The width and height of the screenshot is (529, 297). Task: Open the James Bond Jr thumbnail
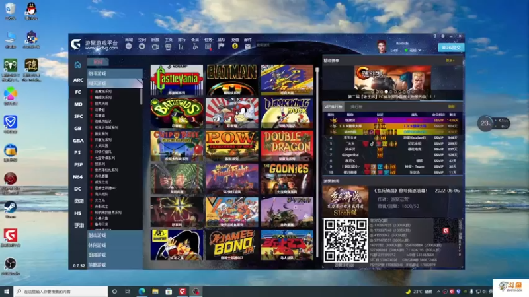click(x=232, y=245)
